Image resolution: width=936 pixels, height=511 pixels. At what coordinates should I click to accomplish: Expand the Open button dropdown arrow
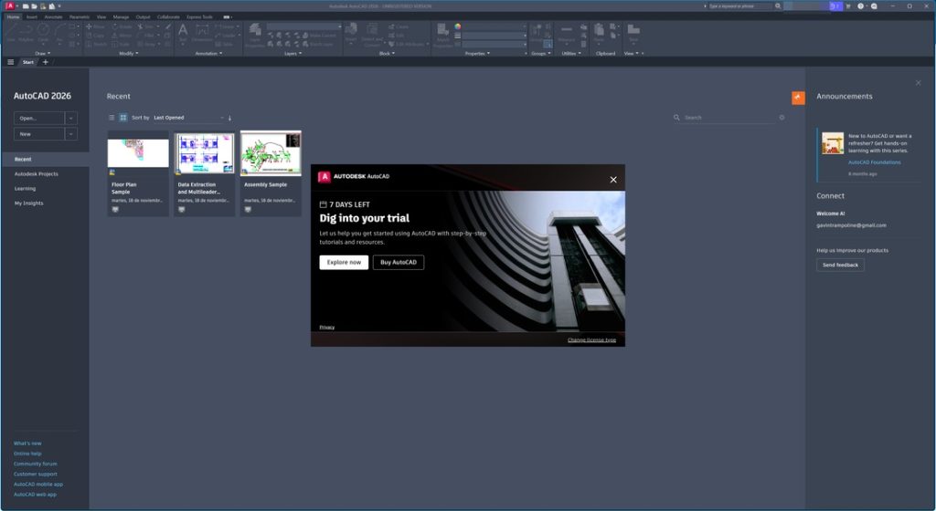point(71,118)
